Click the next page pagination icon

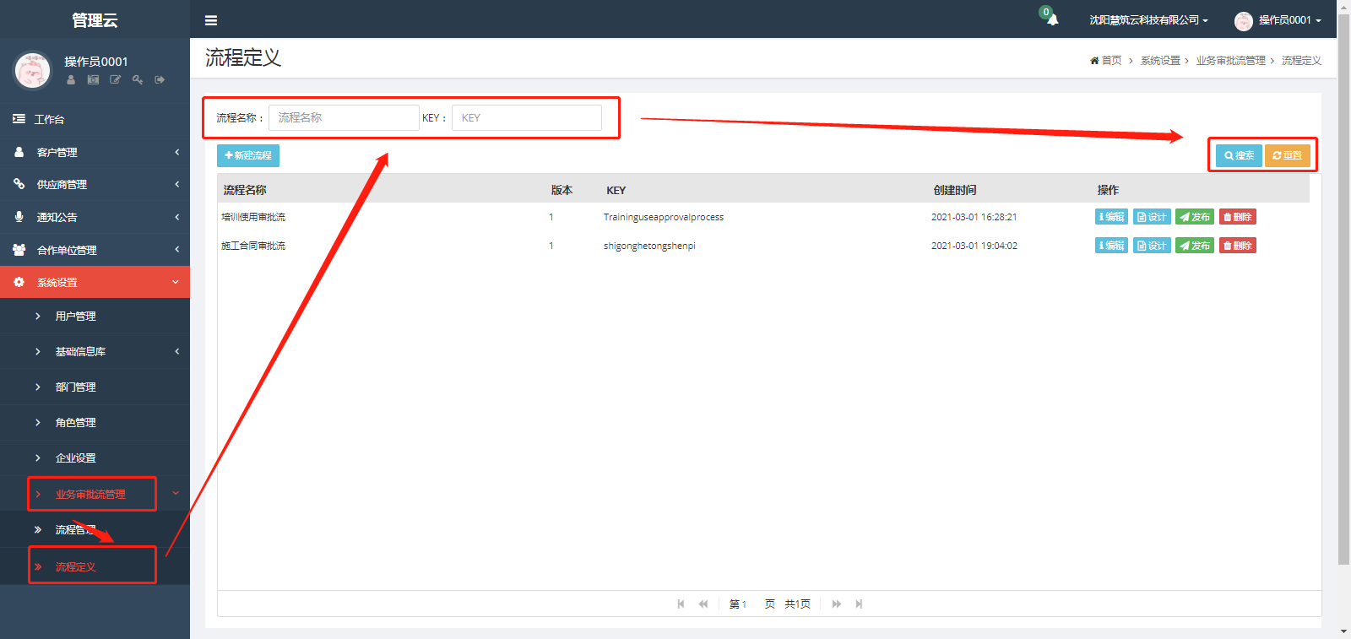click(x=836, y=604)
